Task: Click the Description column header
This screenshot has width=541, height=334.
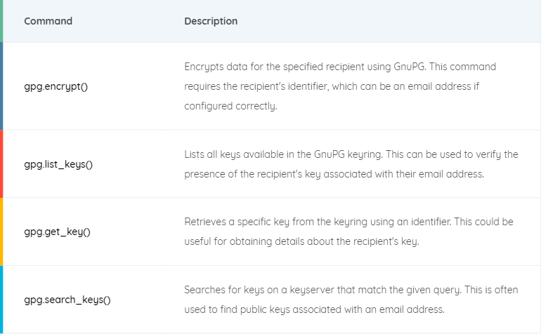Action: [x=211, y=21]
